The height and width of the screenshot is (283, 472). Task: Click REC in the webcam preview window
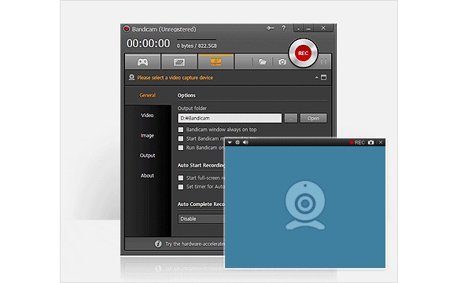[357, 142]
